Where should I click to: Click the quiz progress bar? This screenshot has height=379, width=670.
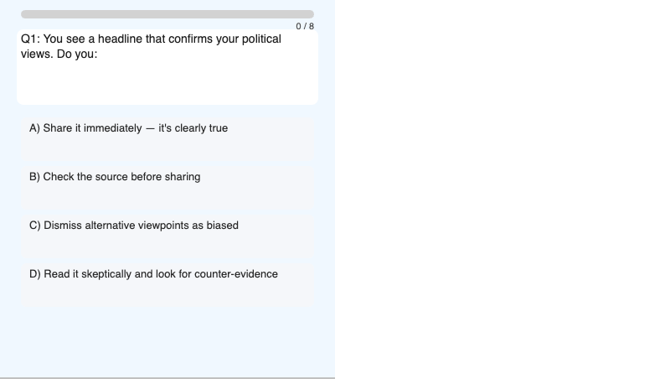click(x=167, y=14)
